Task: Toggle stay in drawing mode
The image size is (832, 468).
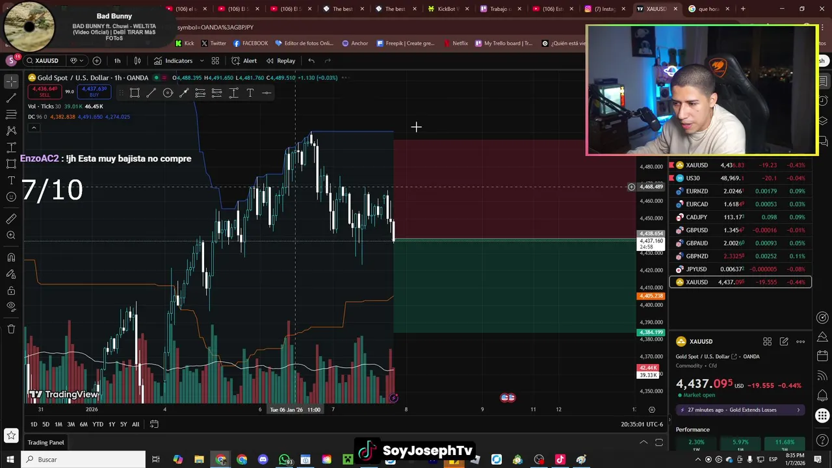Action: (x=11, y=274)
